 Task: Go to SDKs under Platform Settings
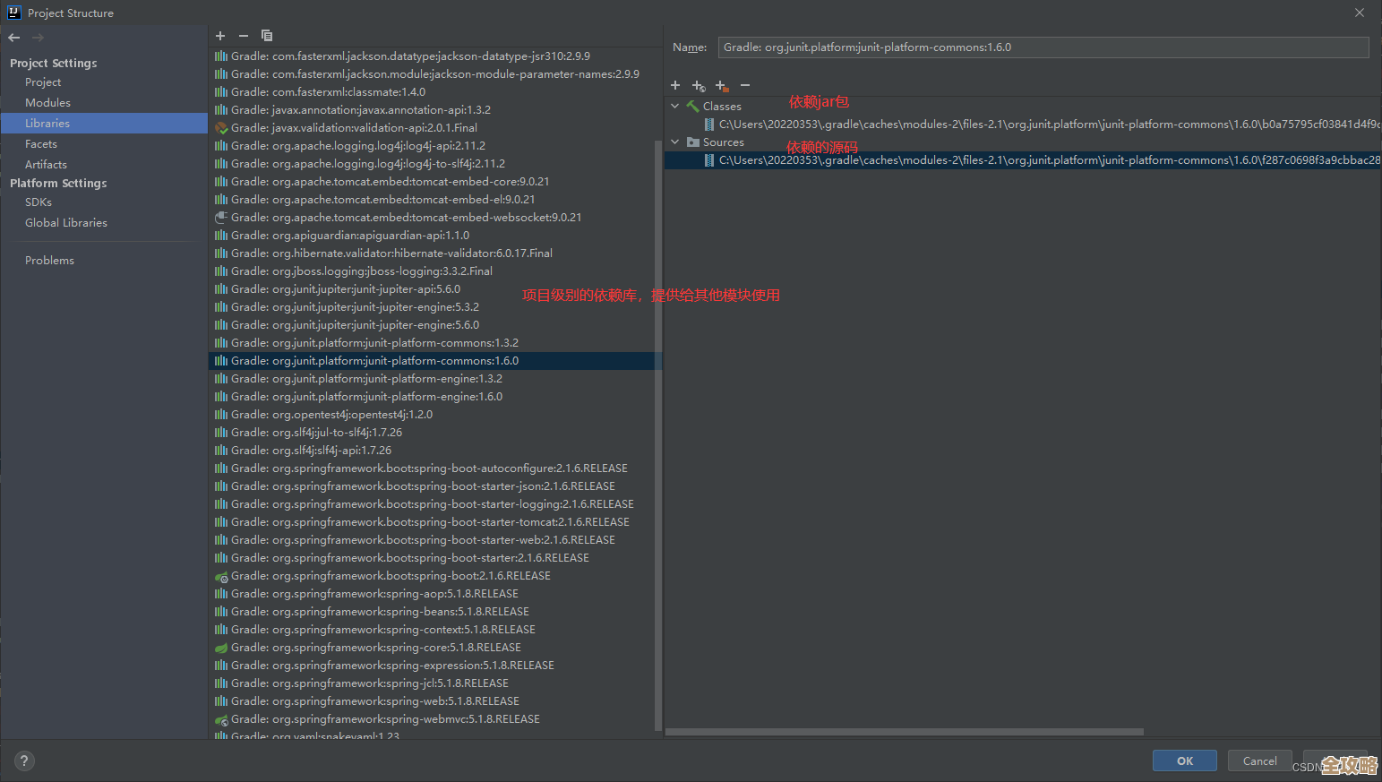coord(39,202)
